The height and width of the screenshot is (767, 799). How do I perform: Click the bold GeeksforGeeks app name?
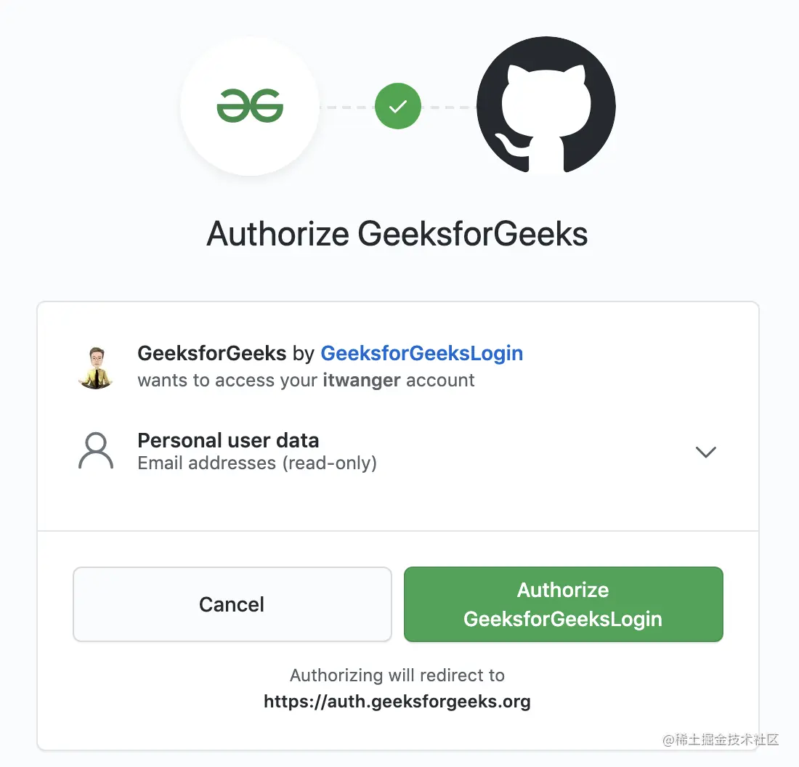point(212,353)
